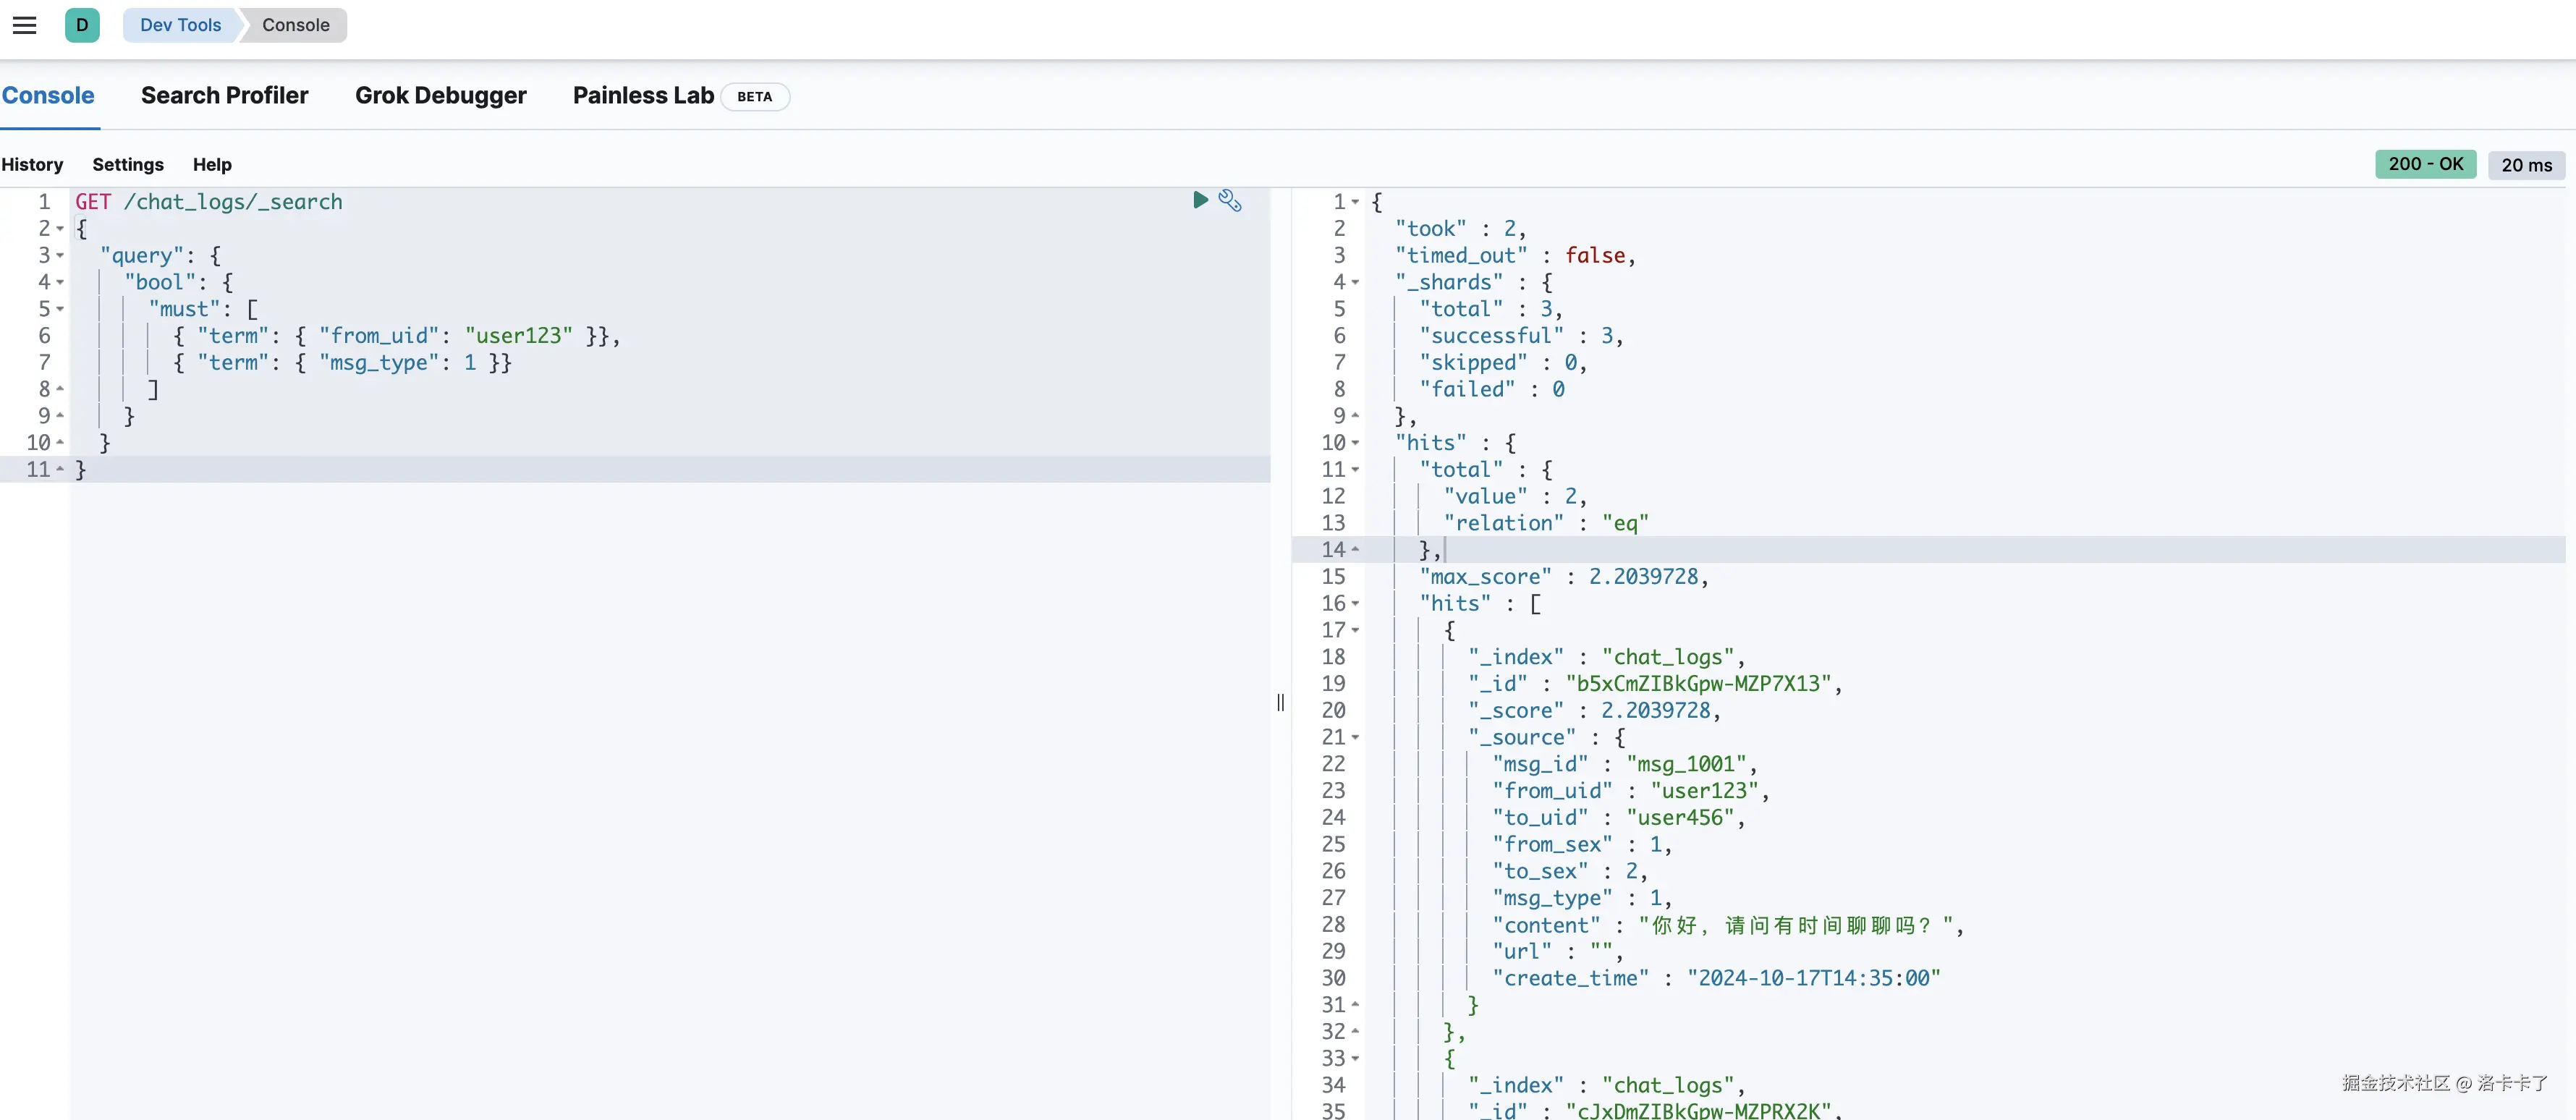Click the "total" : 3 shards line

[1491, 309]
